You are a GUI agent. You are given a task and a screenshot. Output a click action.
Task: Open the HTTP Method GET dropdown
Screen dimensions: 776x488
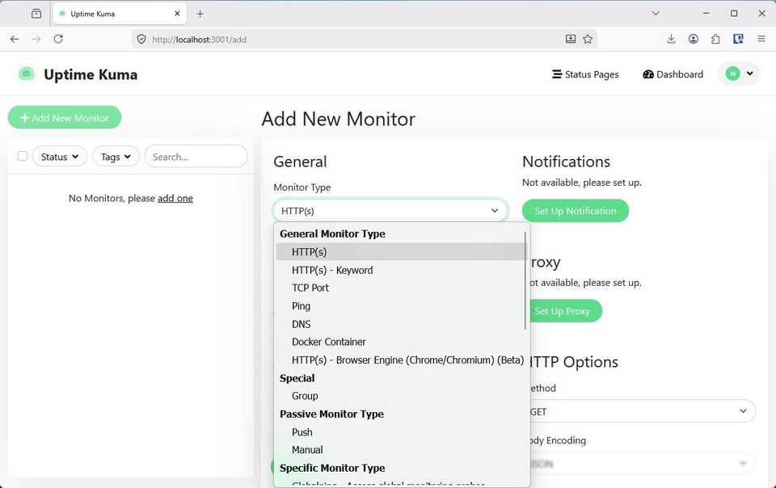point(642,411)
